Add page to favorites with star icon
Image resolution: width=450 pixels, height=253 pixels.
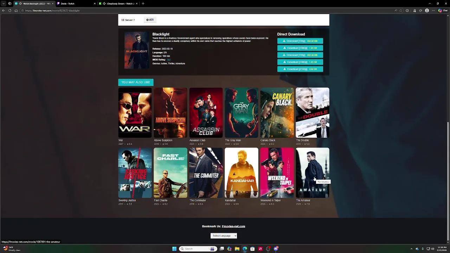tap(401, 11)
